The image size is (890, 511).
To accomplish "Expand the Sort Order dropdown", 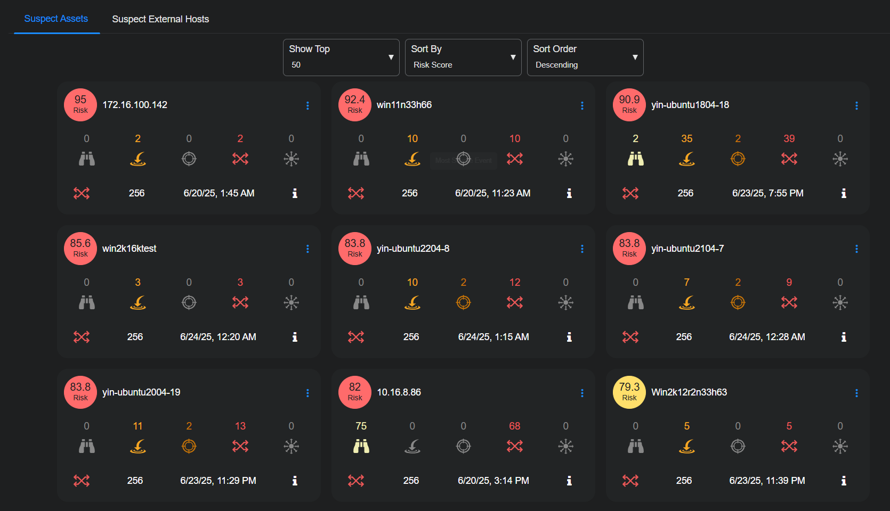I will (x=585, y=57).
